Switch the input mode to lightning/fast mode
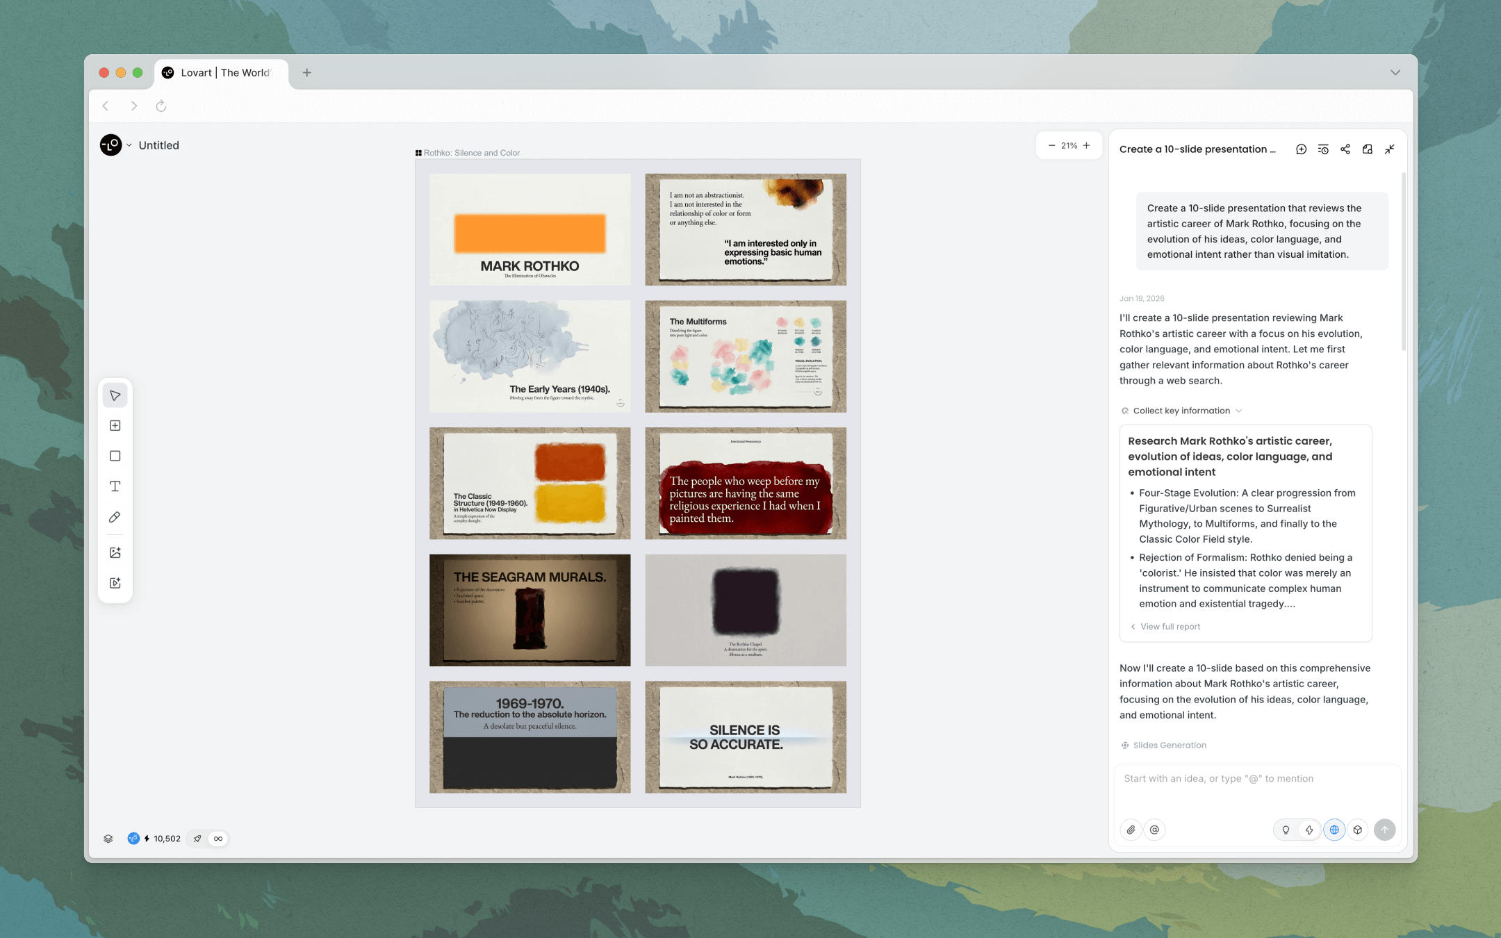Viewport: 1501px width, 938px height. coord(1311,830)
